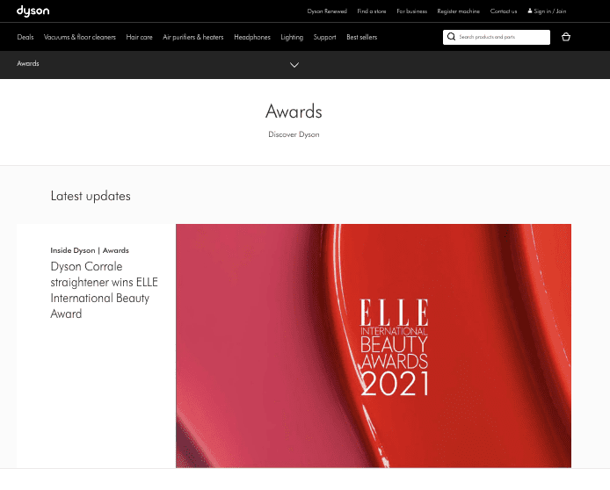Click the search magnifier icon
Viewport: 610px width, 490px height.
point(451,37)
